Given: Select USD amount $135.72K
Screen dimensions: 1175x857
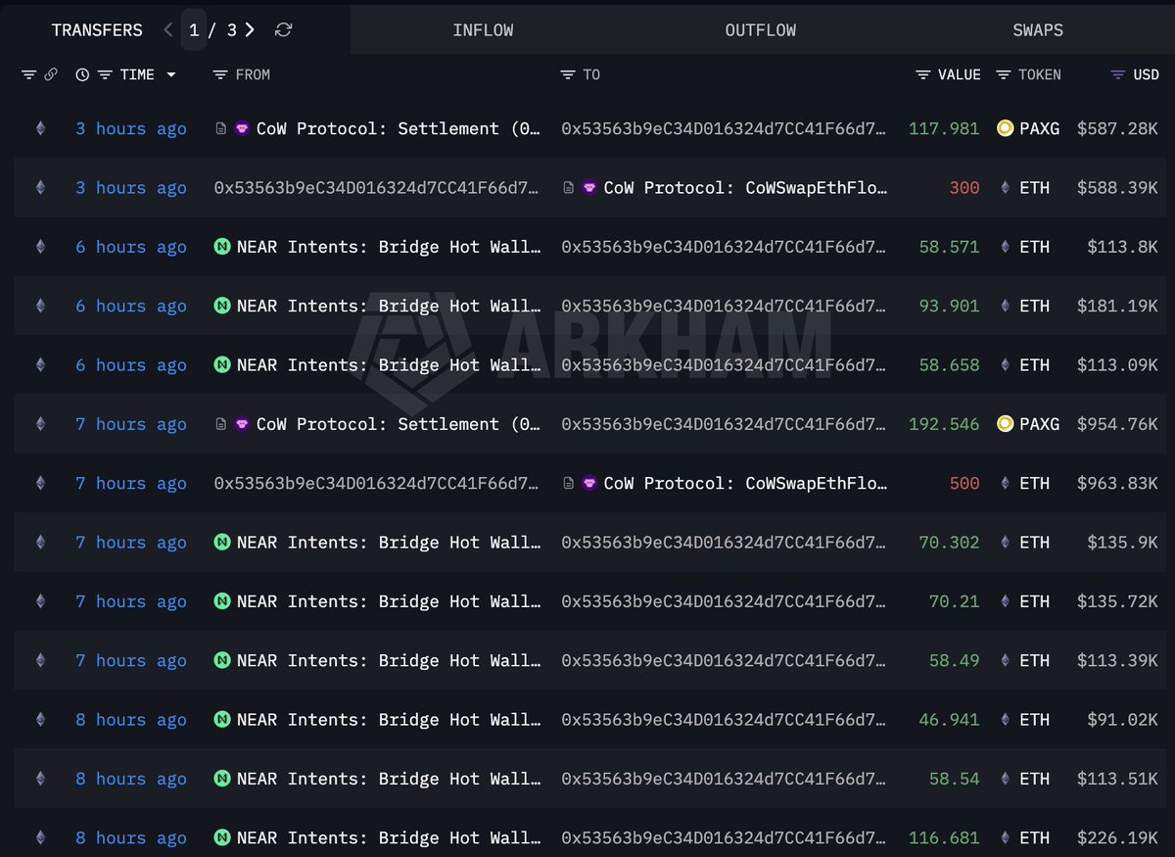Looking at the screenshot, I should click(x=1117, y=601).
